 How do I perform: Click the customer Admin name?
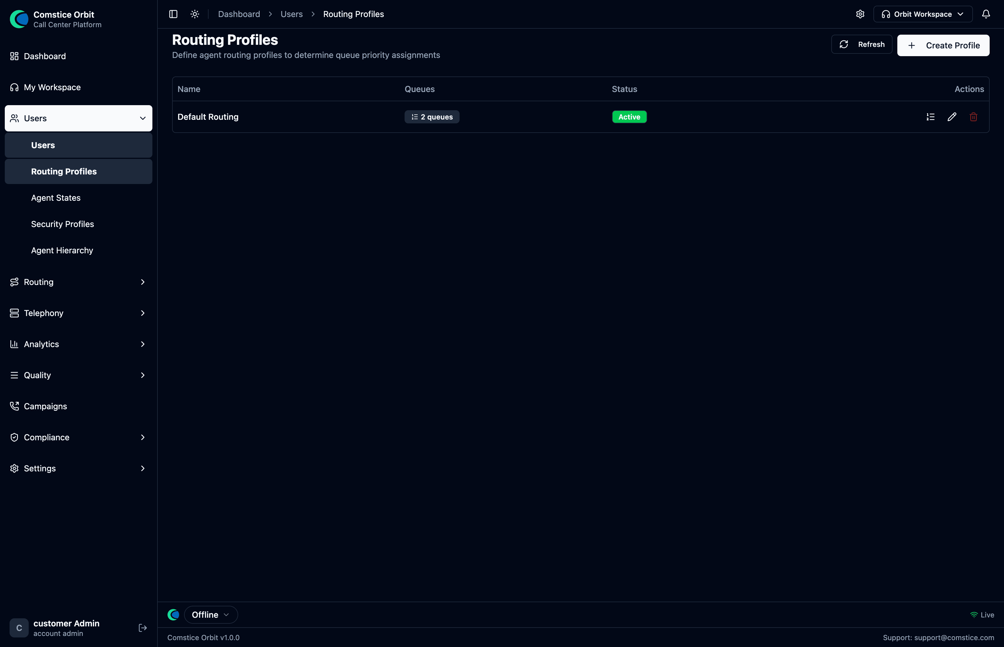pos(66,623)
